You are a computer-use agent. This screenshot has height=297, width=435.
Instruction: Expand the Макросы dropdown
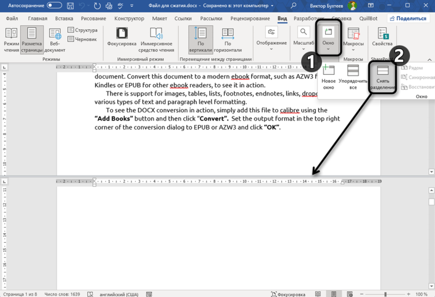pos(353,39)
